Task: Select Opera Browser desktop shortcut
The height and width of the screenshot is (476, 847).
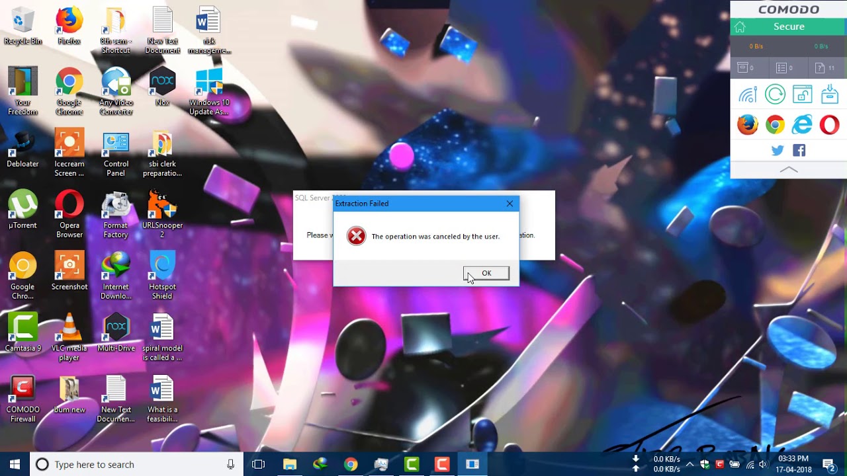Action: 69,215
